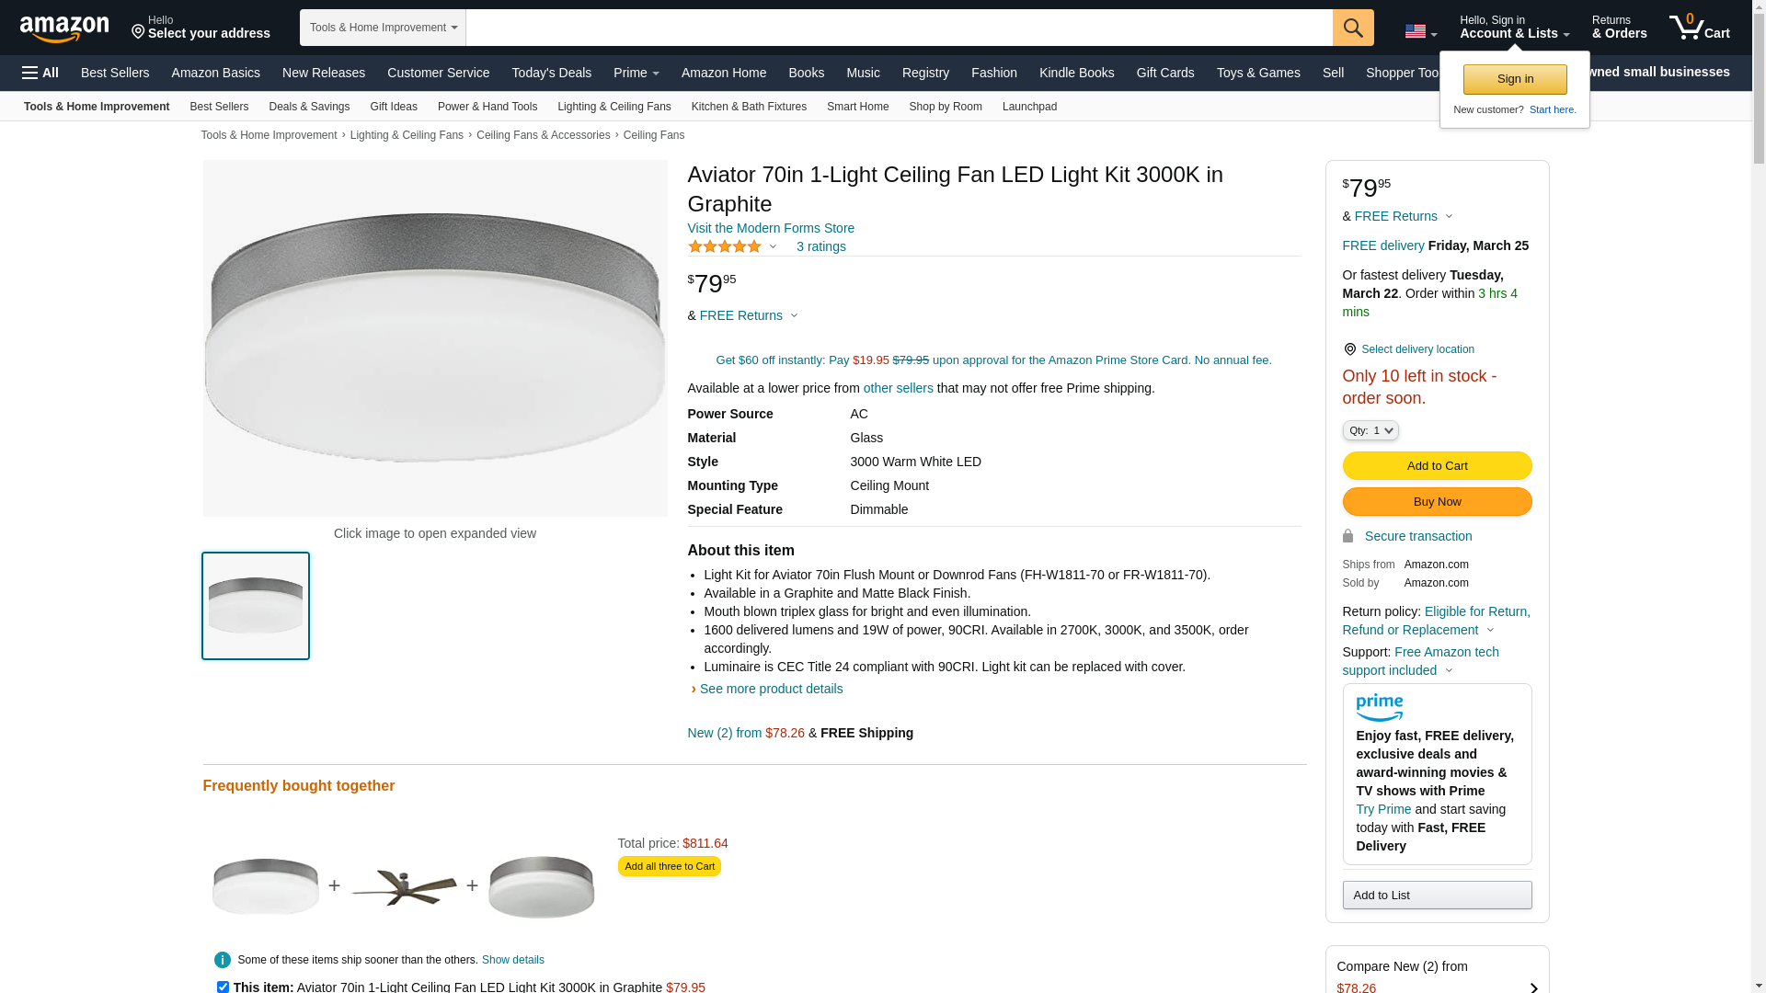Click the Buy Now button
Image resolution: width=1766 pixels, height=993 pixels.
[x=1437, y=501]
